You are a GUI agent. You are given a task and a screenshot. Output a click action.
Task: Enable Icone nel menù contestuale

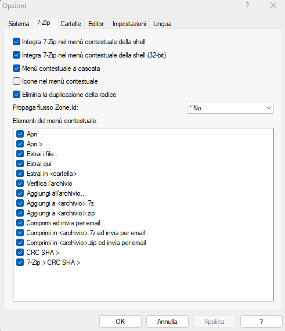[x=16, y=81]
